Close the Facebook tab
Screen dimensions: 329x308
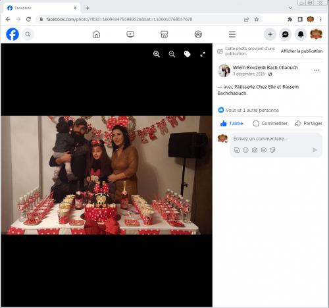[x=75, y=8]
